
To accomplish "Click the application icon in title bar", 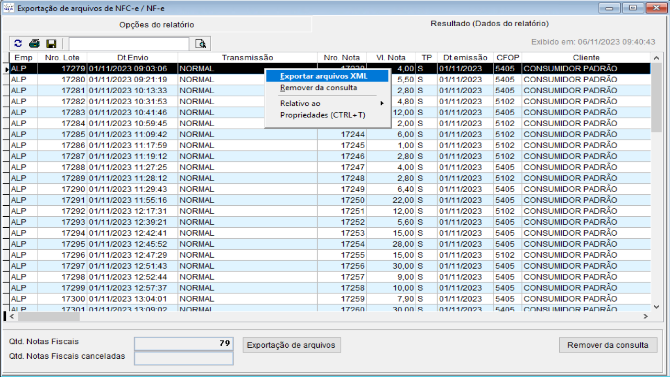I will coord(9,8).
